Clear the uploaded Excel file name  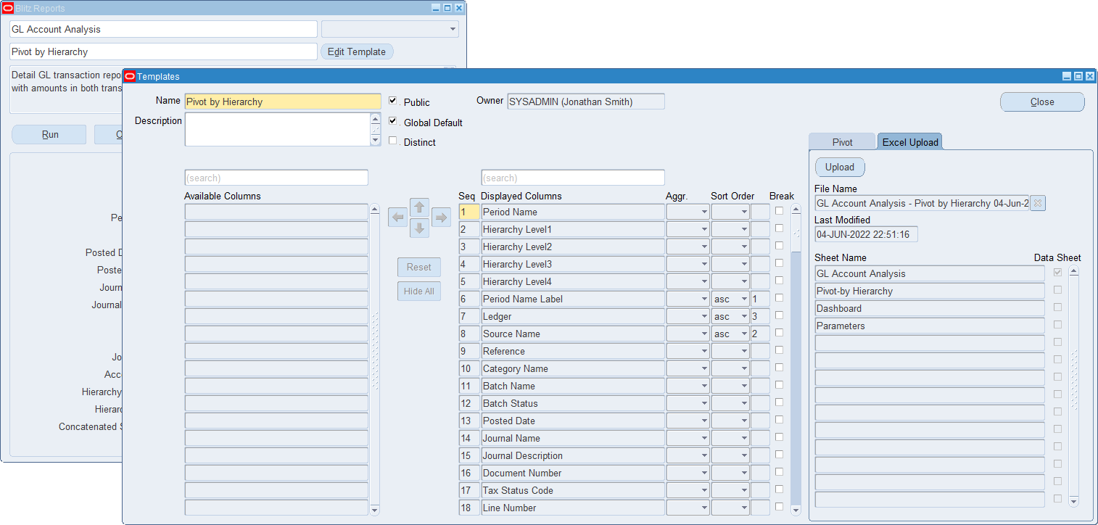(1038, 204)
